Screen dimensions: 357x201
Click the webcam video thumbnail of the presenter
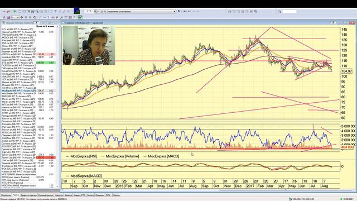pos(89,45)
